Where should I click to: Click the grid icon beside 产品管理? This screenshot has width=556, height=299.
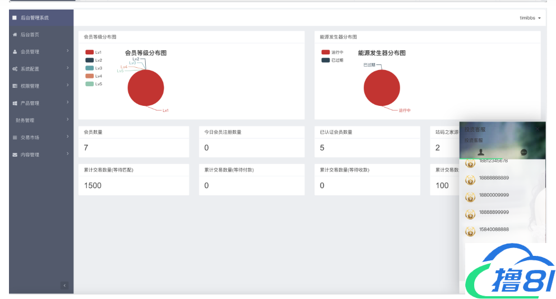click(x=15, y=104)
